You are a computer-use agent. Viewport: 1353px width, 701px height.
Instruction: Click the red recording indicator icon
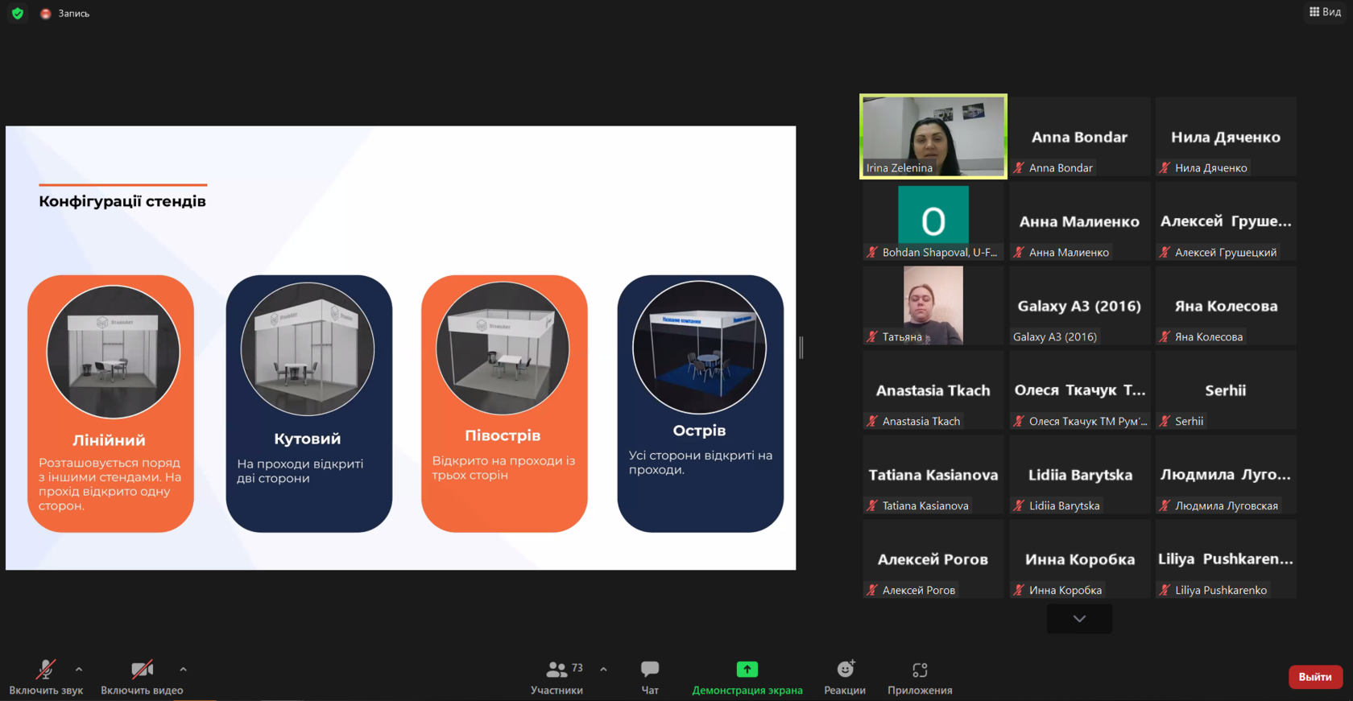click(x=46, y=14)
